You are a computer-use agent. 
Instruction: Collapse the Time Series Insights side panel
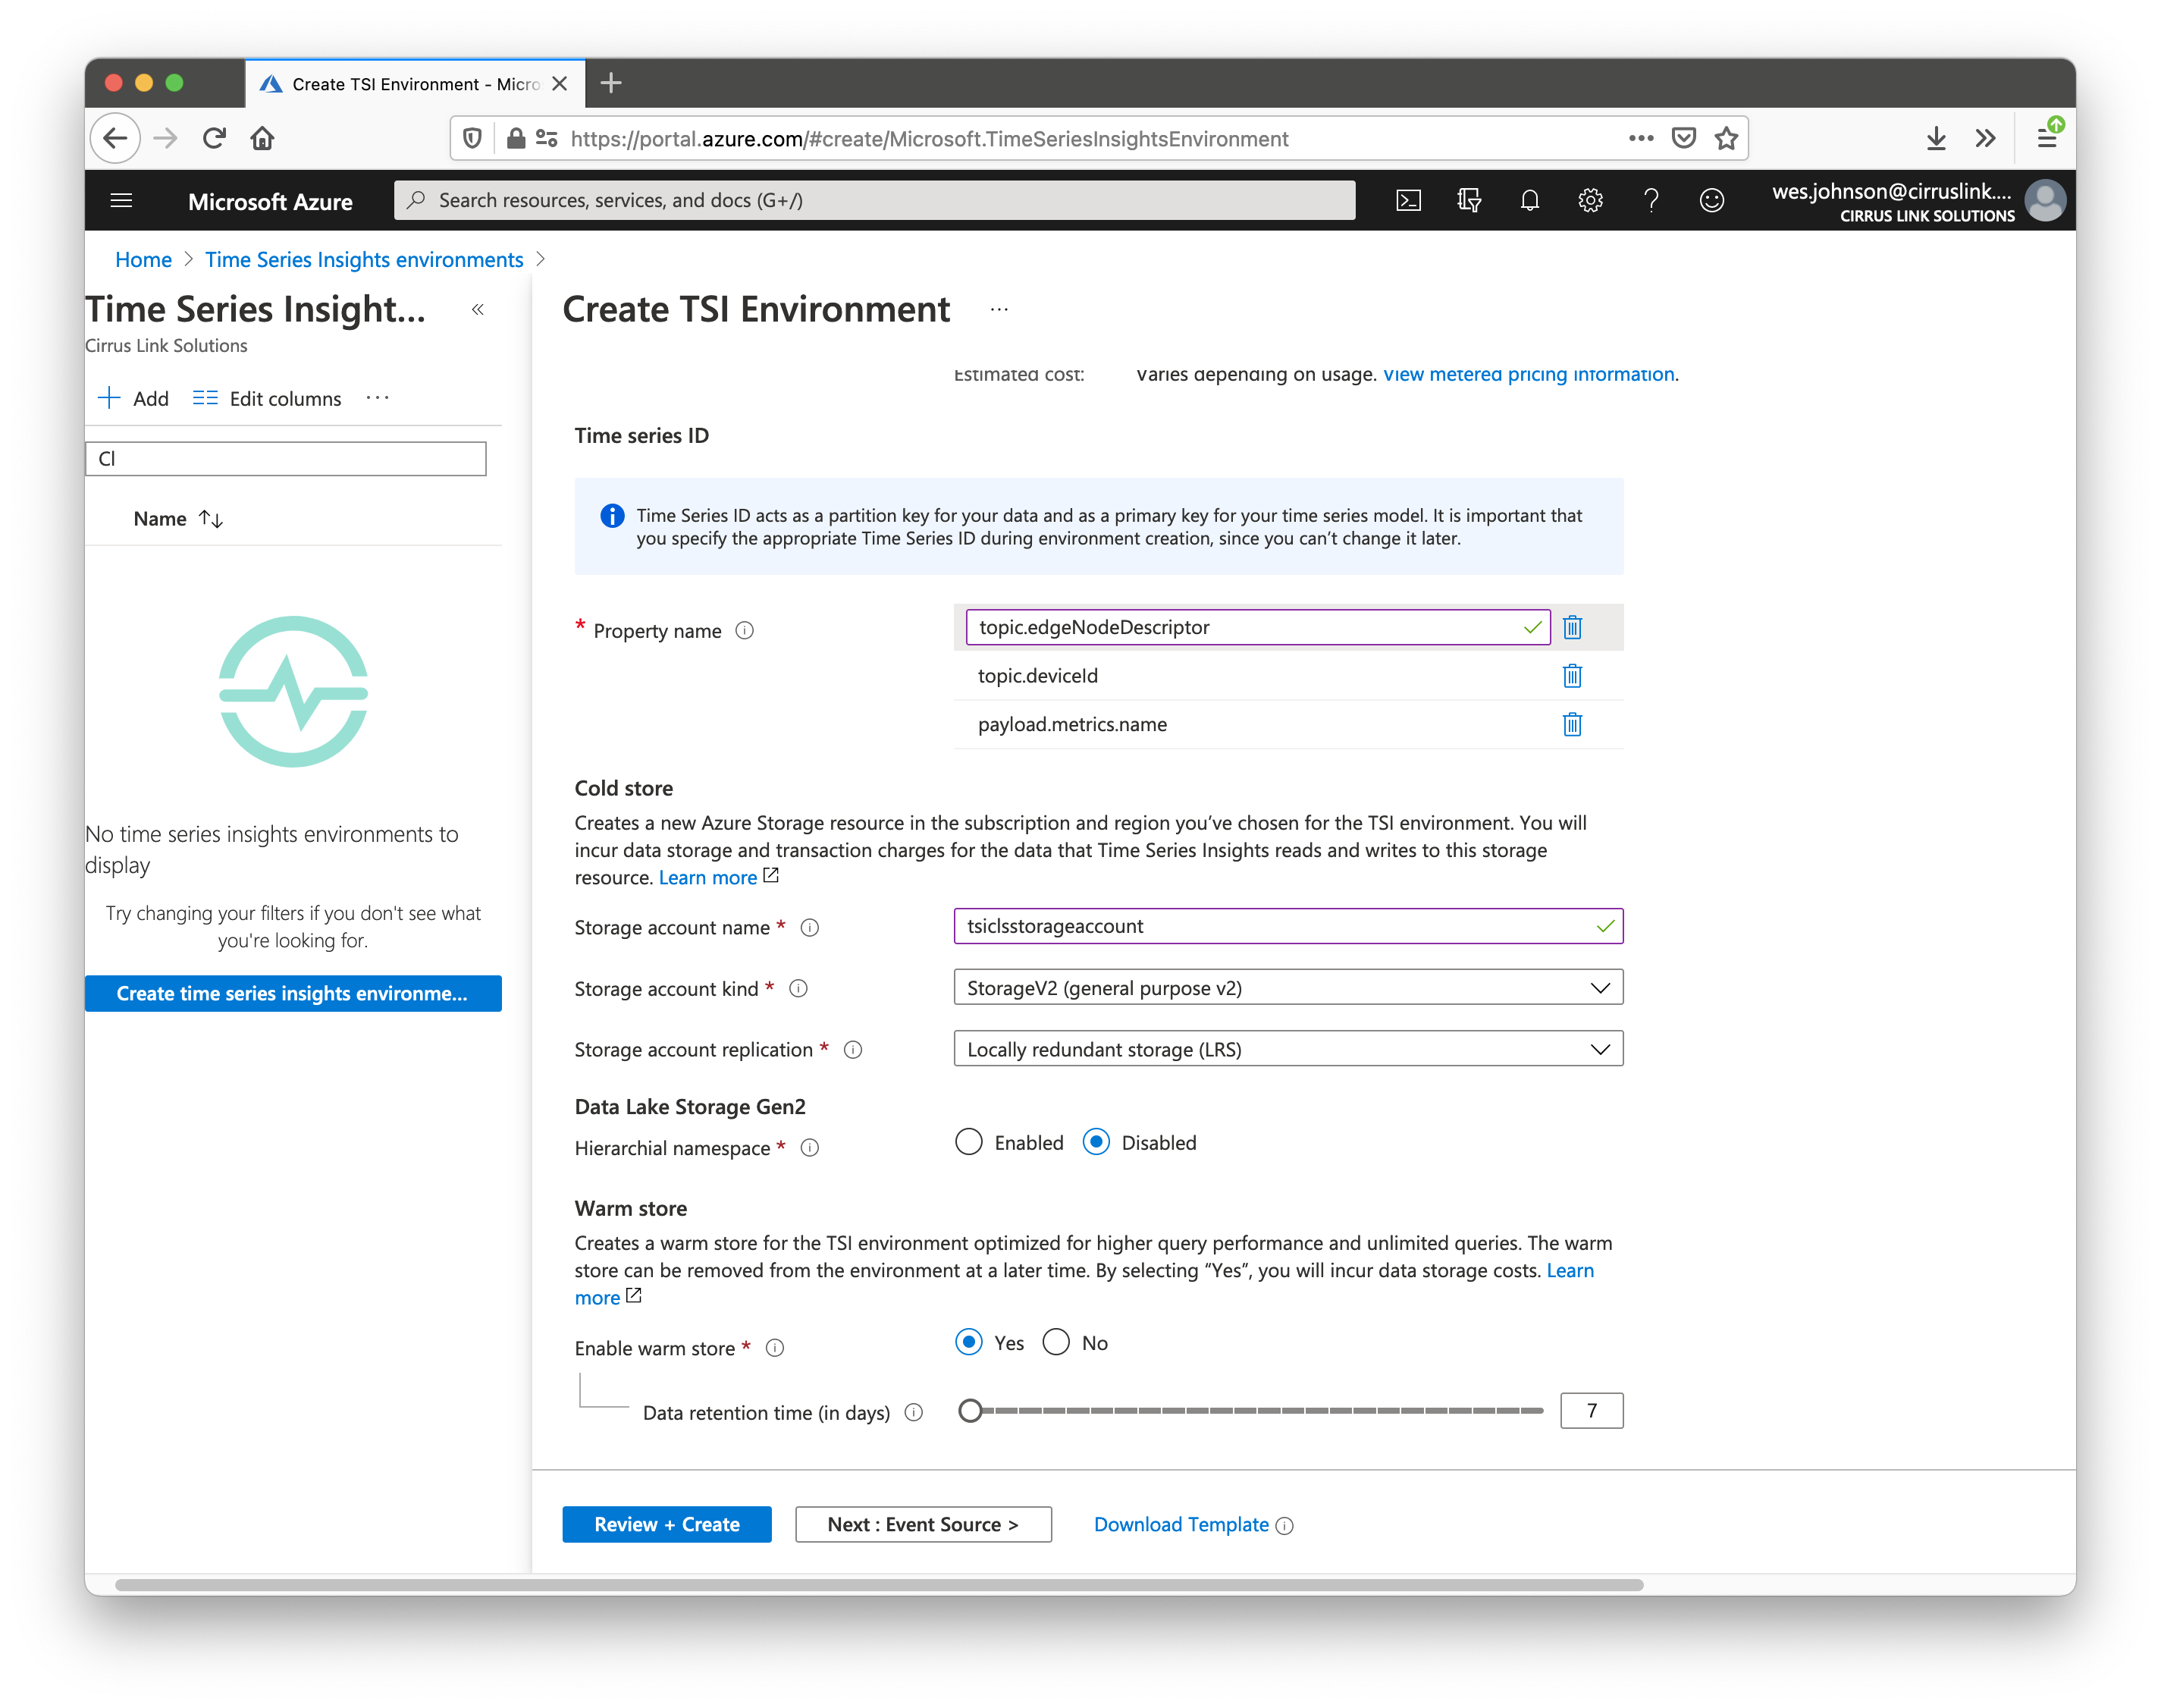[x=478, y=310]
